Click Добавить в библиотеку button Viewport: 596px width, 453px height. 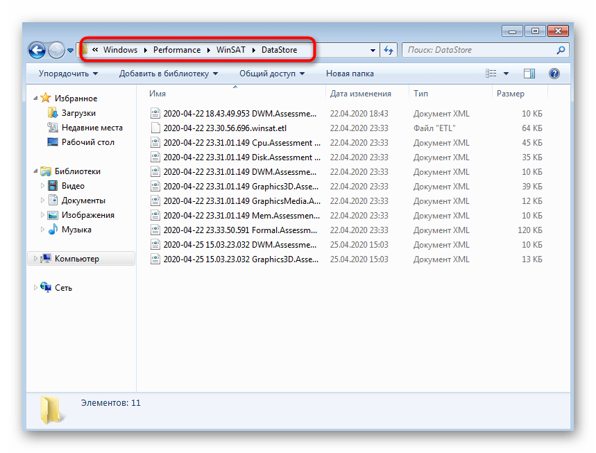coord(168,74)
